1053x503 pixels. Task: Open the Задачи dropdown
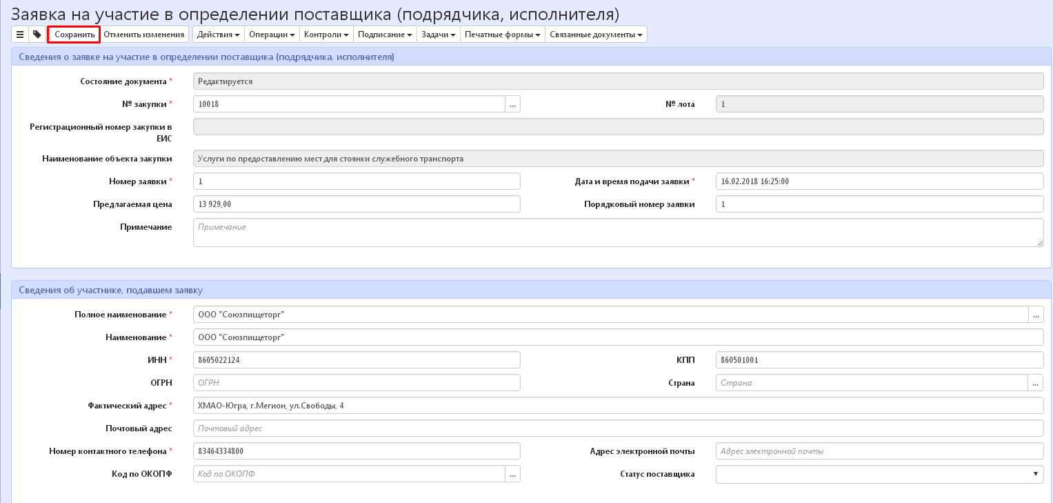pos(438,34)
